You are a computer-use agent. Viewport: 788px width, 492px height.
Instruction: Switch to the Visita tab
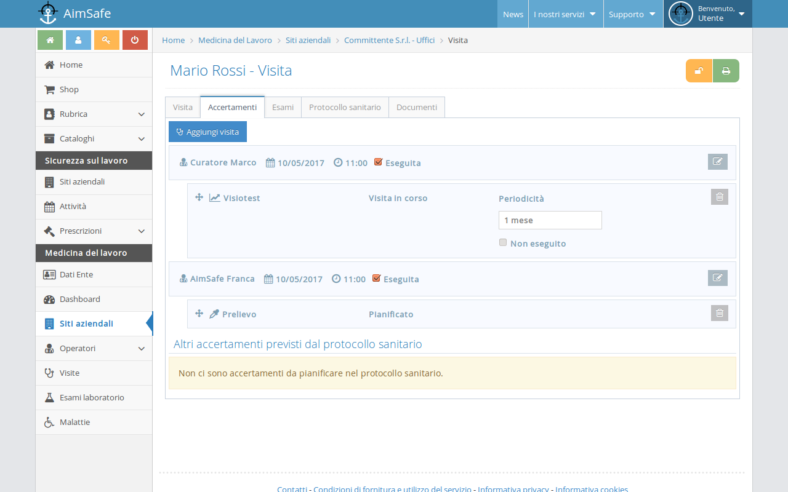pos(183,107)
